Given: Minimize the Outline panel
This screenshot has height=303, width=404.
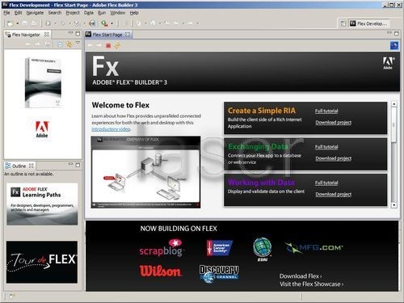Looking at the screenshot, I should pos(70,164).
